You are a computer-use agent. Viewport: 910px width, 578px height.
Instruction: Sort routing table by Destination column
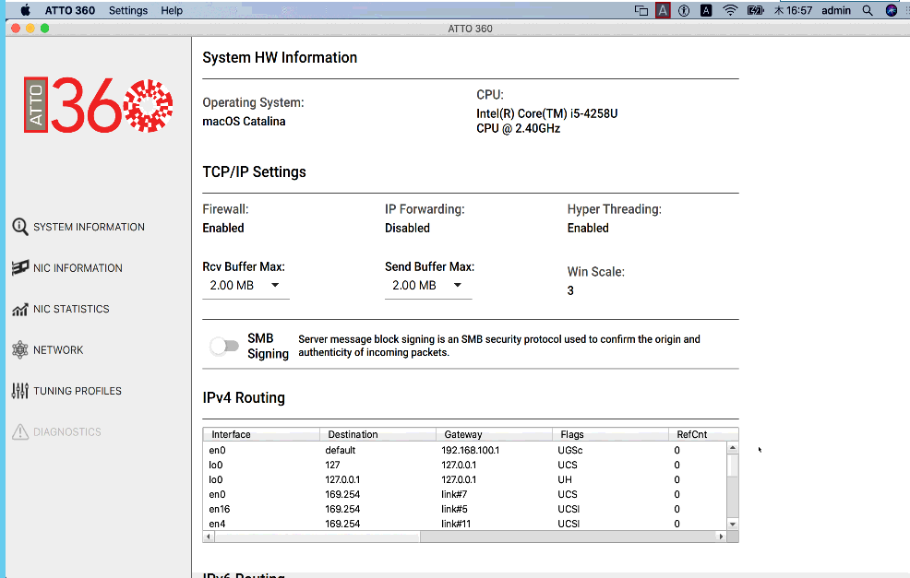(x=377, y=434)
